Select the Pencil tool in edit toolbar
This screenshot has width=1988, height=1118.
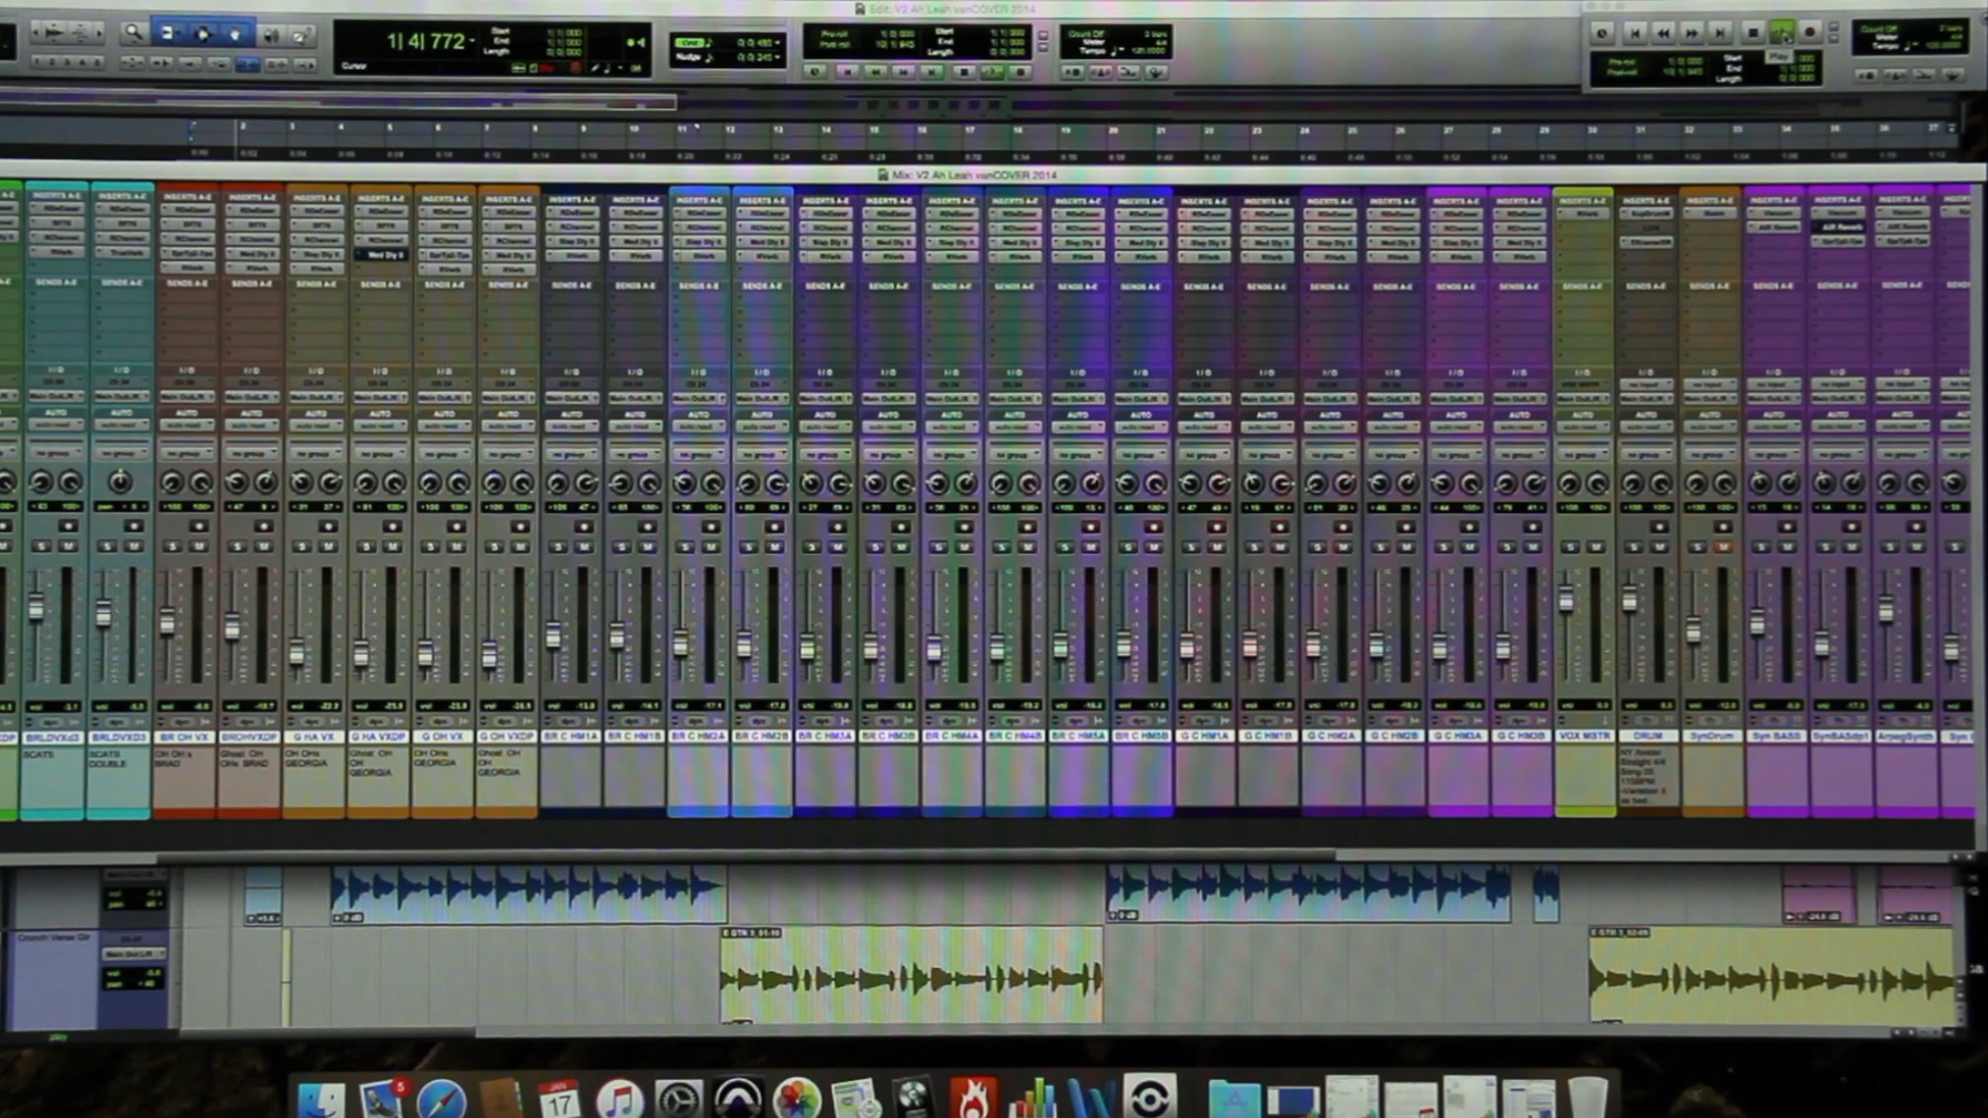(303, 35)
